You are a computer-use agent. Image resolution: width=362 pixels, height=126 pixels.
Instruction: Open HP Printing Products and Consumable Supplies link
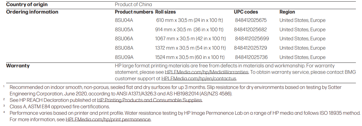click(150, 100)
